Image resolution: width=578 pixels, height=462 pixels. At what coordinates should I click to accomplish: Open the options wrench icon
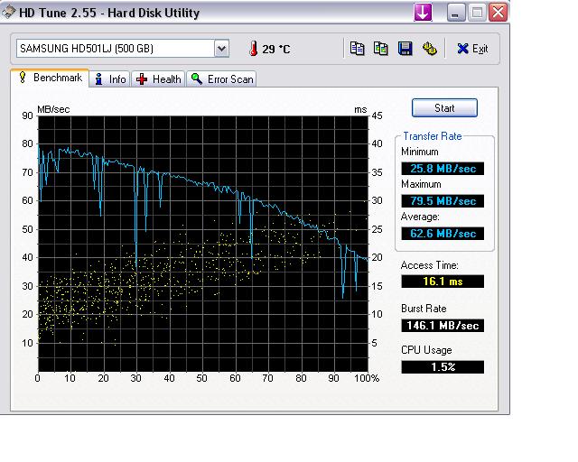coord(429,49)
